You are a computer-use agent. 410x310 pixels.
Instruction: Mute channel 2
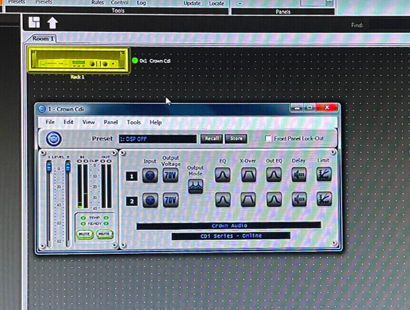104,234
